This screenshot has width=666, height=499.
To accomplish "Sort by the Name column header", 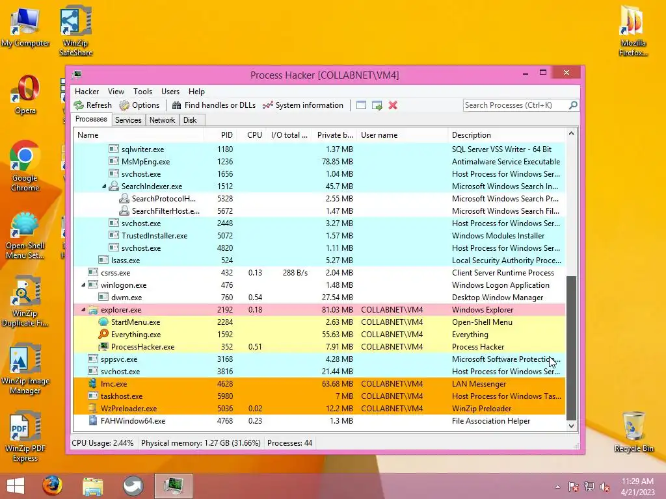I will [139, 135].
